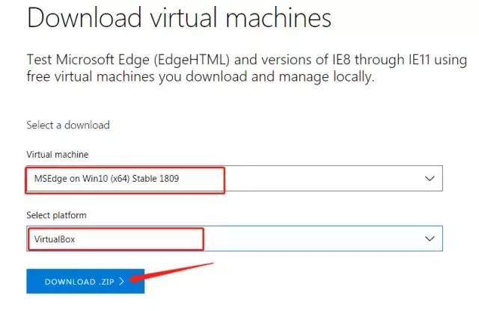Click the 'Select a download' label
Image resolution: width=479 pixels, height=311 pixels.
coord(68,125)
